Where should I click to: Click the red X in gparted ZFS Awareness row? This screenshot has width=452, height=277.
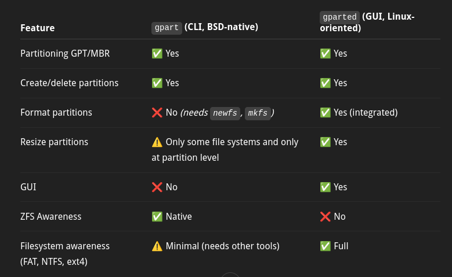325,217
